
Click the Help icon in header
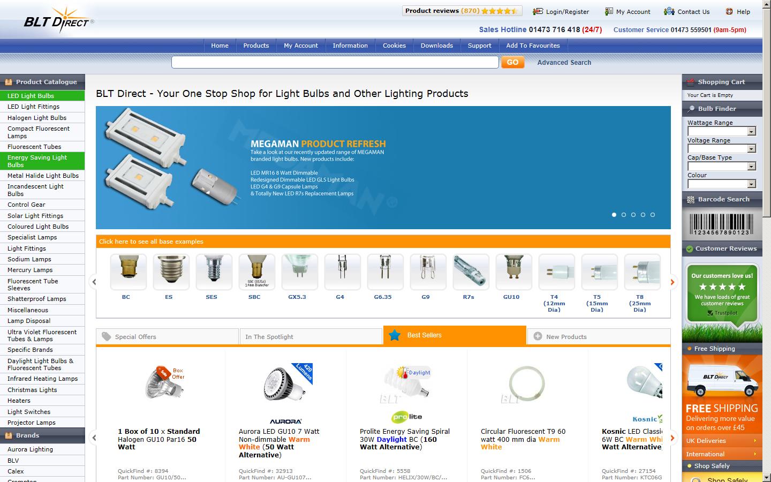729,11
